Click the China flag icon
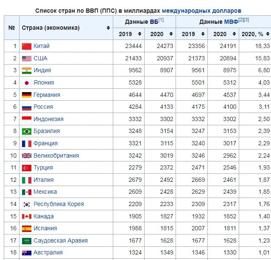The width and height of the screenshot is (271, 260). coord(27,46)
